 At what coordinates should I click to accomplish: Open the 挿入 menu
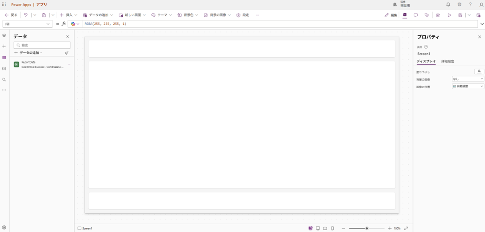pyautogui.click(x=69, y=15)
